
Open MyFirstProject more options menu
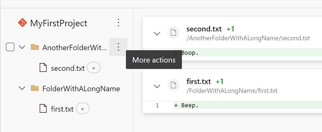point(118,23)
